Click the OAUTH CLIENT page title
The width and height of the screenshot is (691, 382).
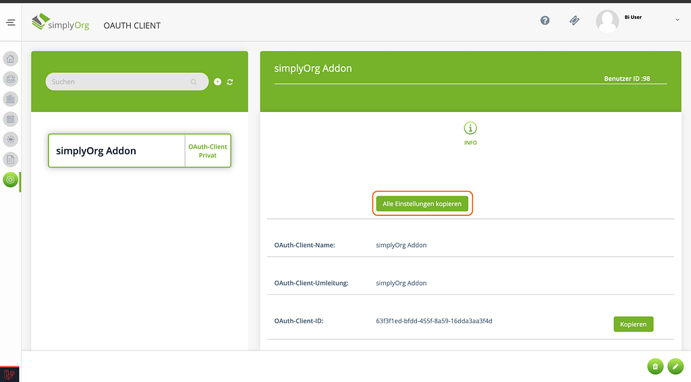pyautogui.click(x=132, y=26)
